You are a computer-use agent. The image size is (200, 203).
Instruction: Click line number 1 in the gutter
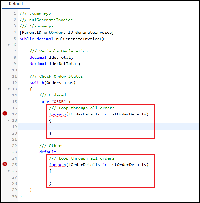tap(15, 14)
